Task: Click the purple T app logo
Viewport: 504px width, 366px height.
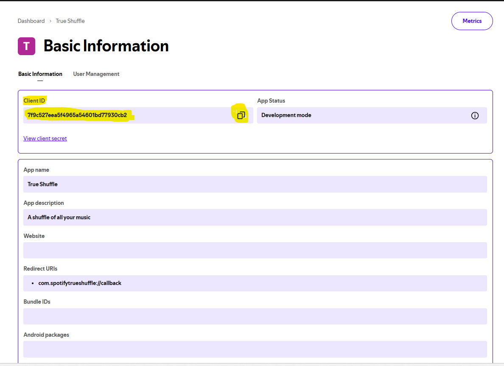Action: (26, 46)
